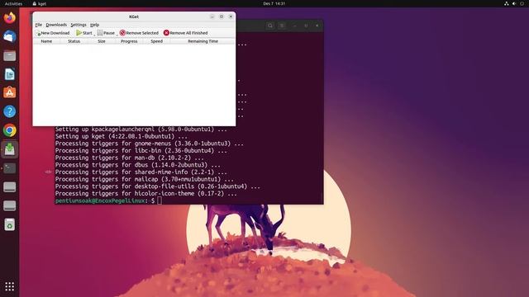529x297 pixels.
Task: Launch Google Chrome from the dock
Action: pyautogui.click(x=9, y=130)
